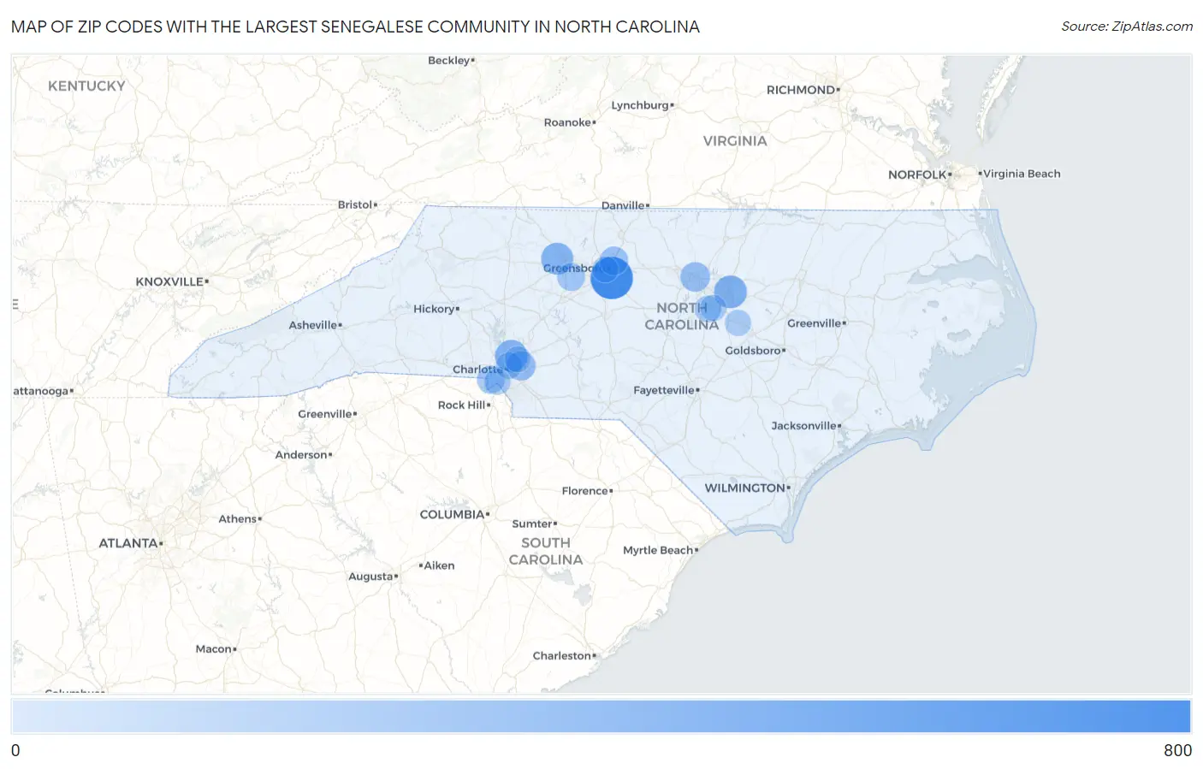
Task: Click the 'Florence' city label
Action: pyautogui.click(x=585, y=491)
